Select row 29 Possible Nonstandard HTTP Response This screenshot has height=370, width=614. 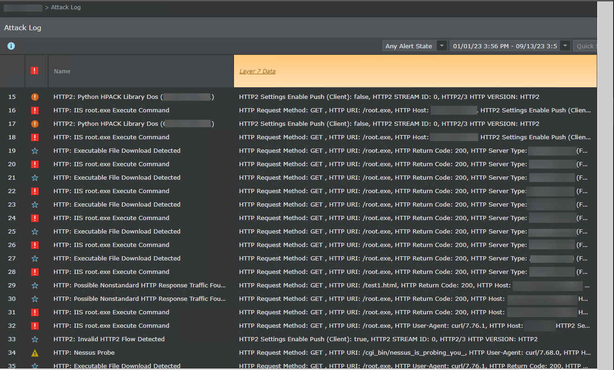pos(140,286)
